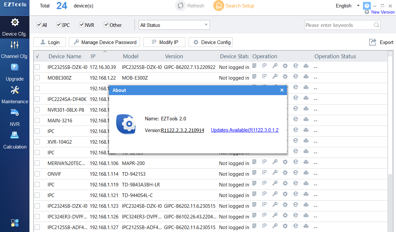Disable the Other device filter
396x232 pixels.
pyautogui.click(x=106, y=24)
